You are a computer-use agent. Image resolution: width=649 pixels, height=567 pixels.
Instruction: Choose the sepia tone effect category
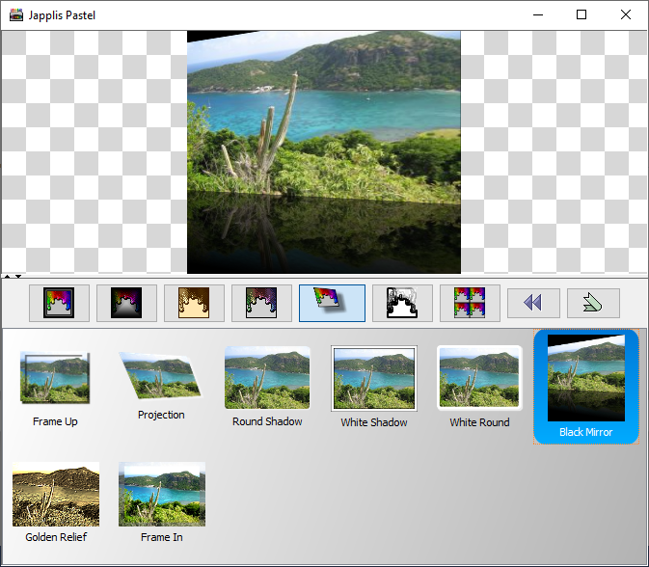(194, 303)
